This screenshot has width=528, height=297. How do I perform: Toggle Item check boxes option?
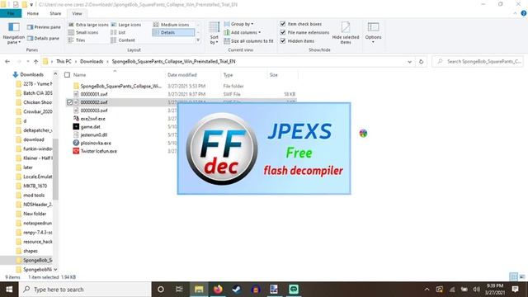[x=300, y=24]
